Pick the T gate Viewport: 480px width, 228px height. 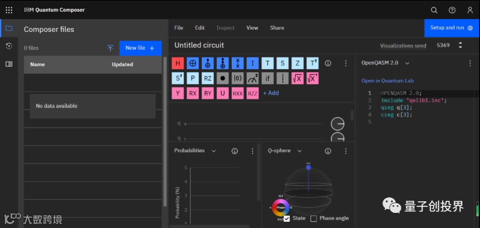[x=268, y=64]
